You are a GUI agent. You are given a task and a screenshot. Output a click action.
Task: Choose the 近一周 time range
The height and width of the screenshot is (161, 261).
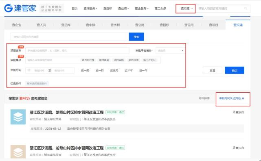click(85, 70)
